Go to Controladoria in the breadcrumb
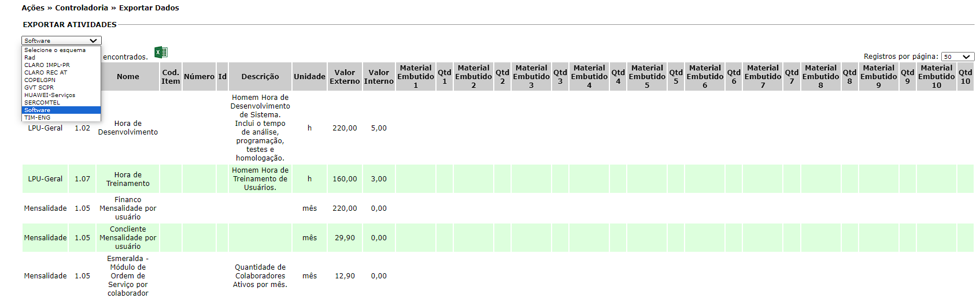Screen dimensions: 980x298 click(82, 8)
